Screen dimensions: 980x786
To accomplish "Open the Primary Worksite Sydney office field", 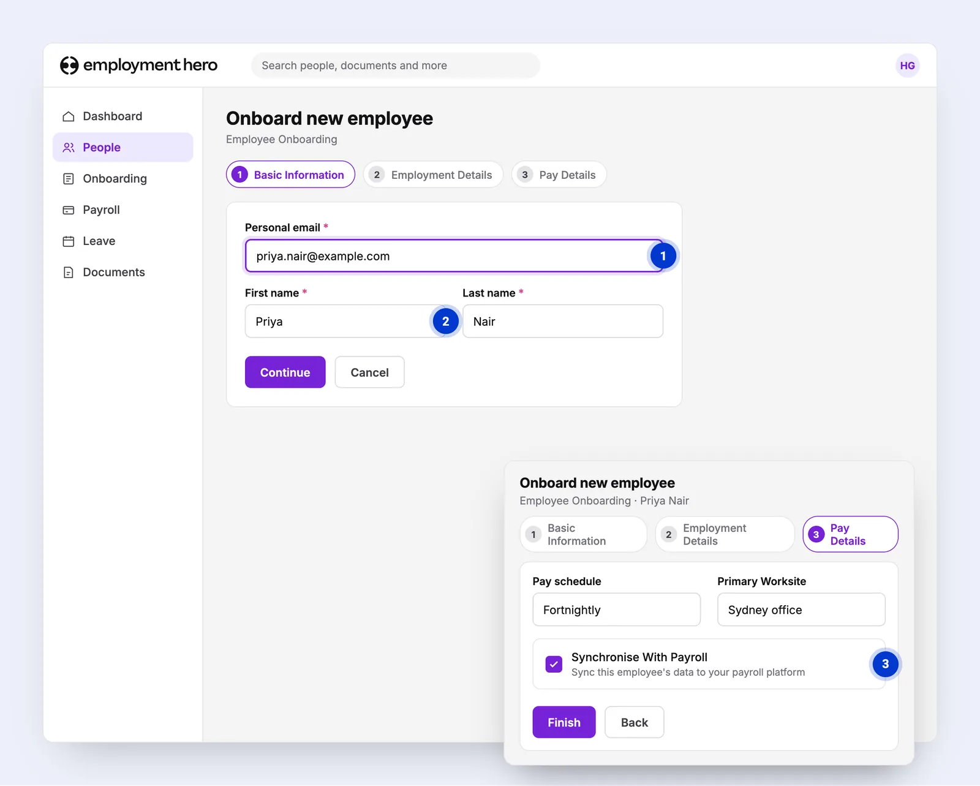I will [x=801, y=610].
